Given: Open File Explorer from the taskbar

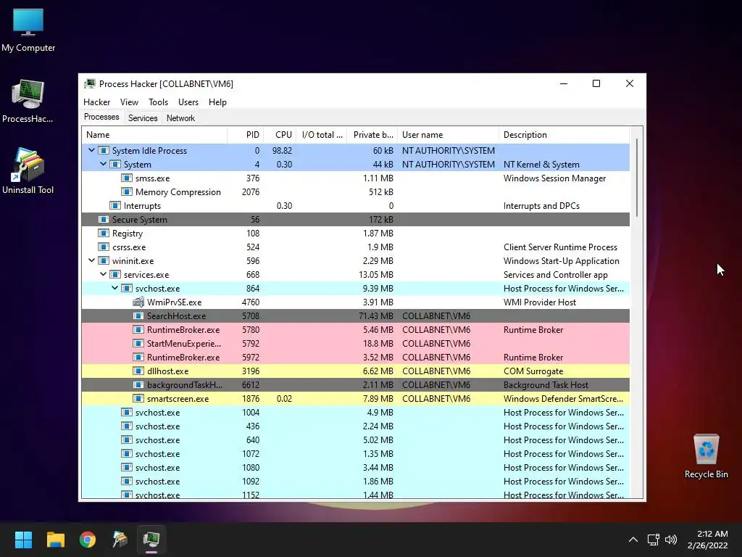Looking at the screenshot, I should click(x=55, y=540).
